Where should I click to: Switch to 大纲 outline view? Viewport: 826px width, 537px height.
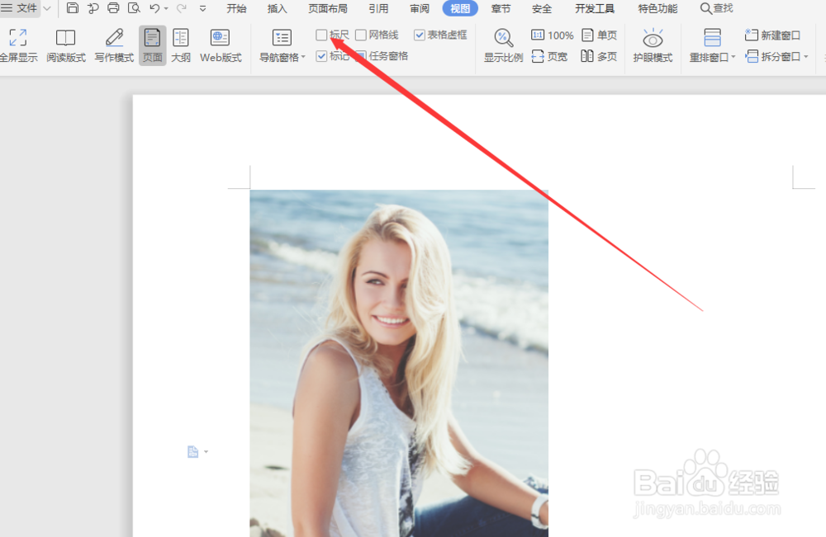[181, 45]
